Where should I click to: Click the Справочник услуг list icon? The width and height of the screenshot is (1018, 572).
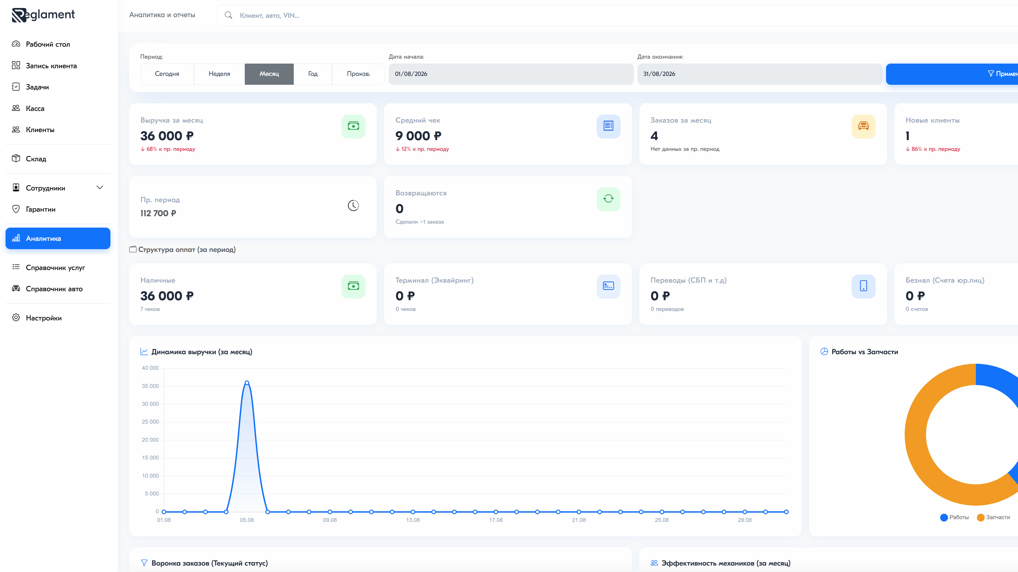click(16, 267)
